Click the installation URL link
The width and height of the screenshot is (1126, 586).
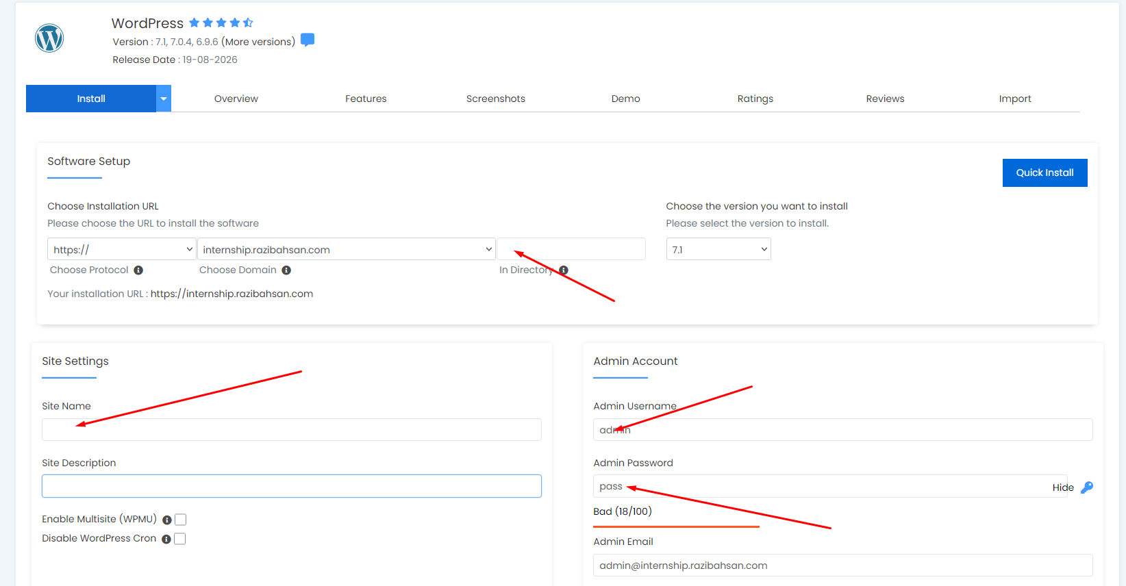pyautogui.click(x=232, y=294)
